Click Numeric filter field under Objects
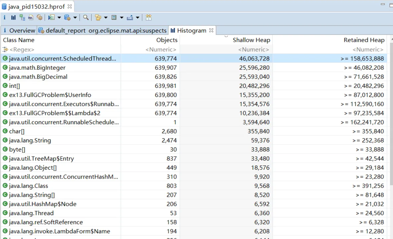This screenshot has width=393, height=239. [150, 49]
